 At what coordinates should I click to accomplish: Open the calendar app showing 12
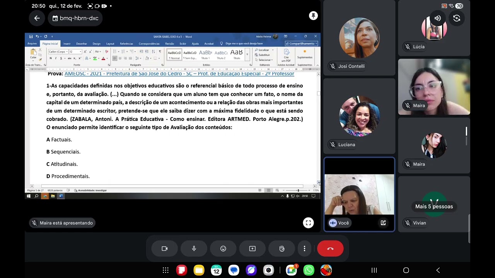click(x=216, y=270)
